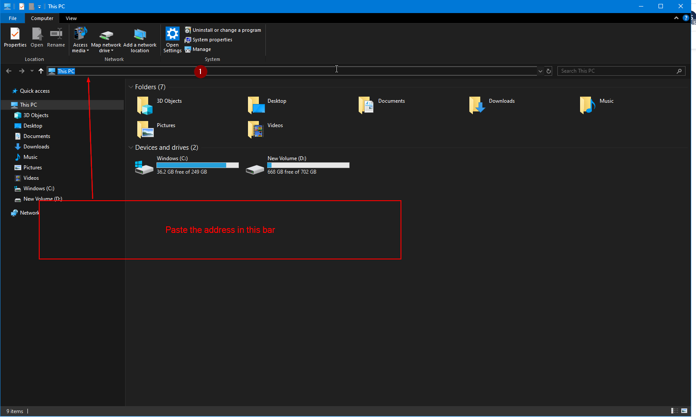
Task: Open the recent locations dropdown
Action: 32,71
